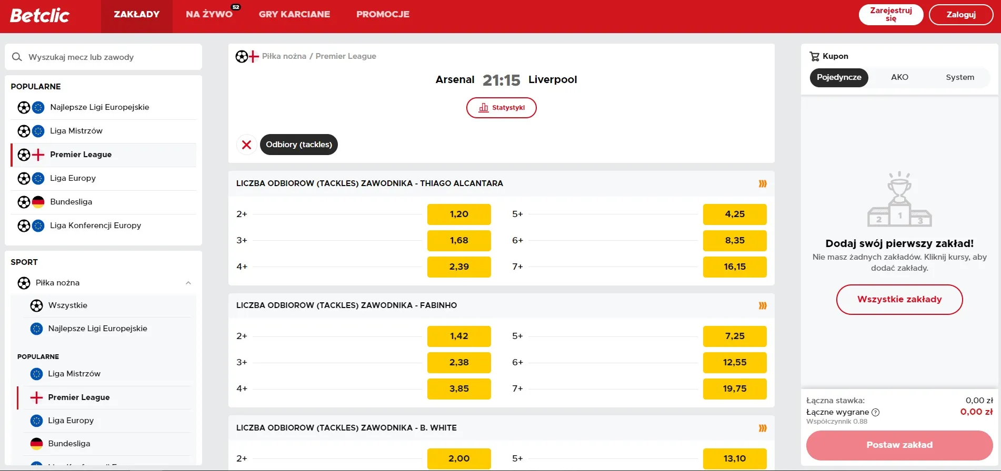Click the trophy podium illustration
The height and width of the screenshot is (471, 1001).
point(899,199)
